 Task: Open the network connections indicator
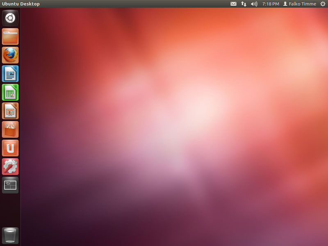[244, 4]
